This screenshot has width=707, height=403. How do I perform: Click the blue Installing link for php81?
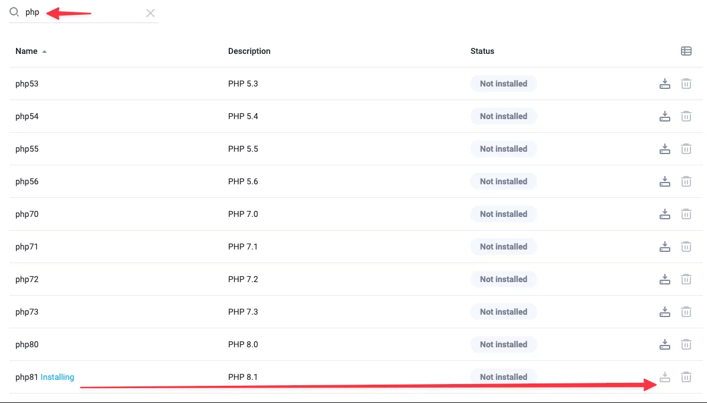pyautogui.click(x=57, y=377)
